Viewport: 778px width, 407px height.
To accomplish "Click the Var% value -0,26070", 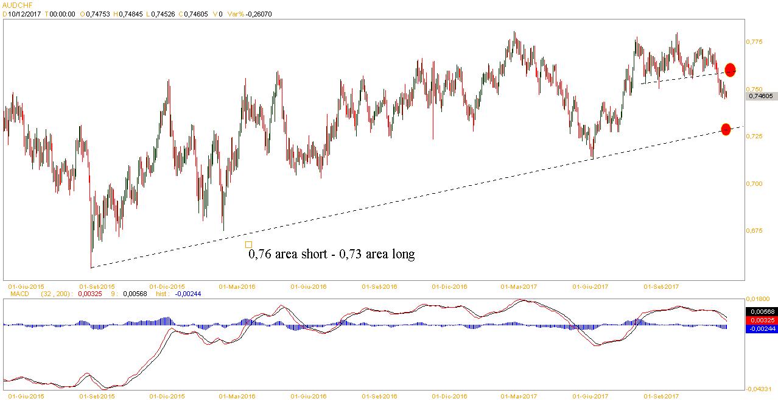I will tap(259, 14).
